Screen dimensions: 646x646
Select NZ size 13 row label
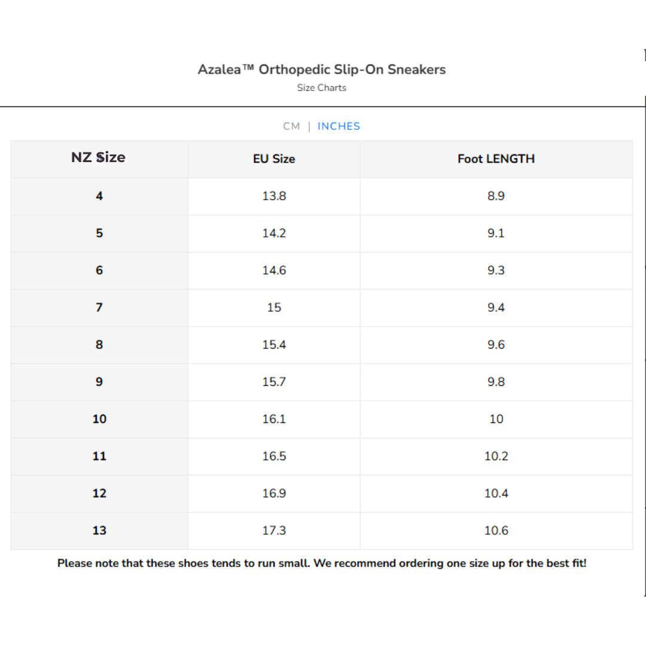[99, 530]
